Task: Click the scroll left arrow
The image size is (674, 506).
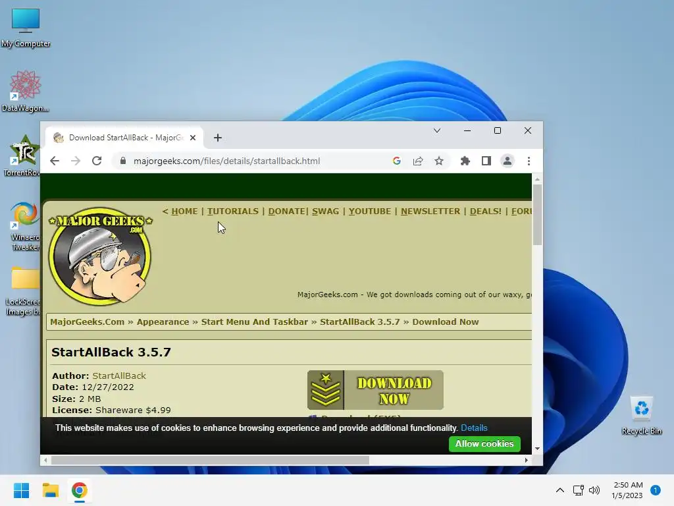Action: coord(45,460)
